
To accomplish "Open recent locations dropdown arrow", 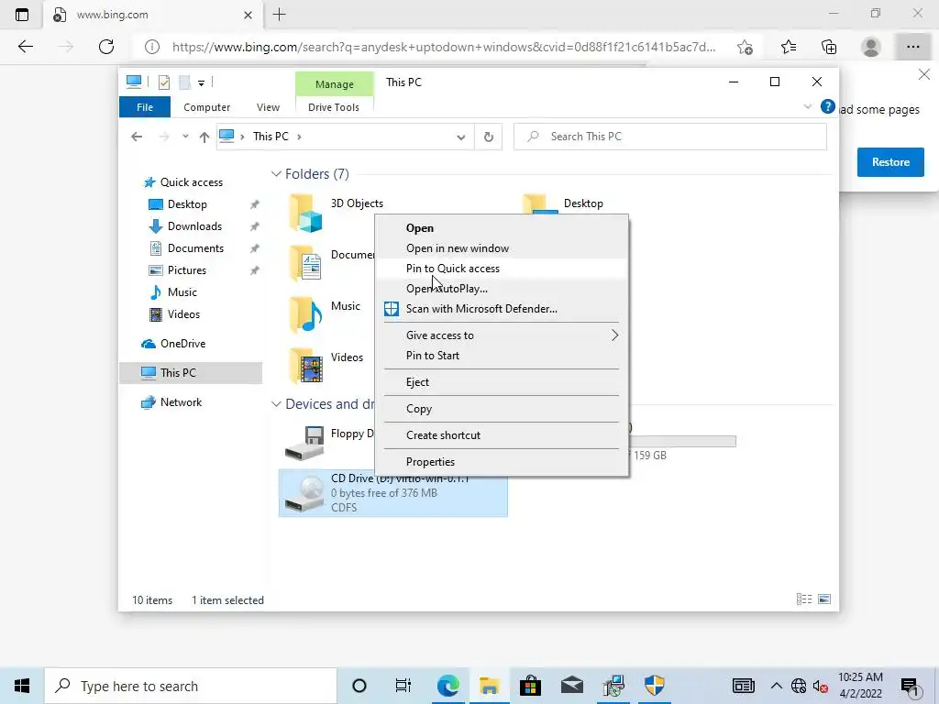I will (185, 137).
